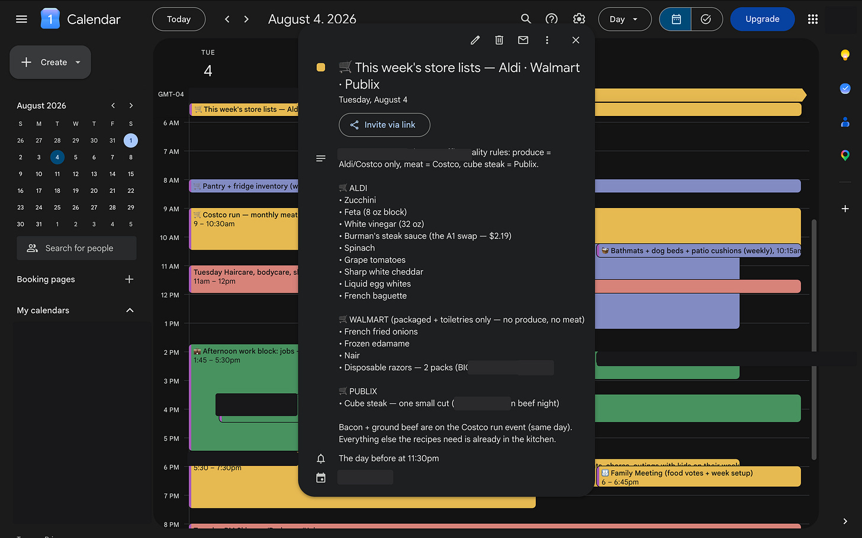The image size is (862, 538).
Task: Open the Settings gear menu
Action: [579, 19]
